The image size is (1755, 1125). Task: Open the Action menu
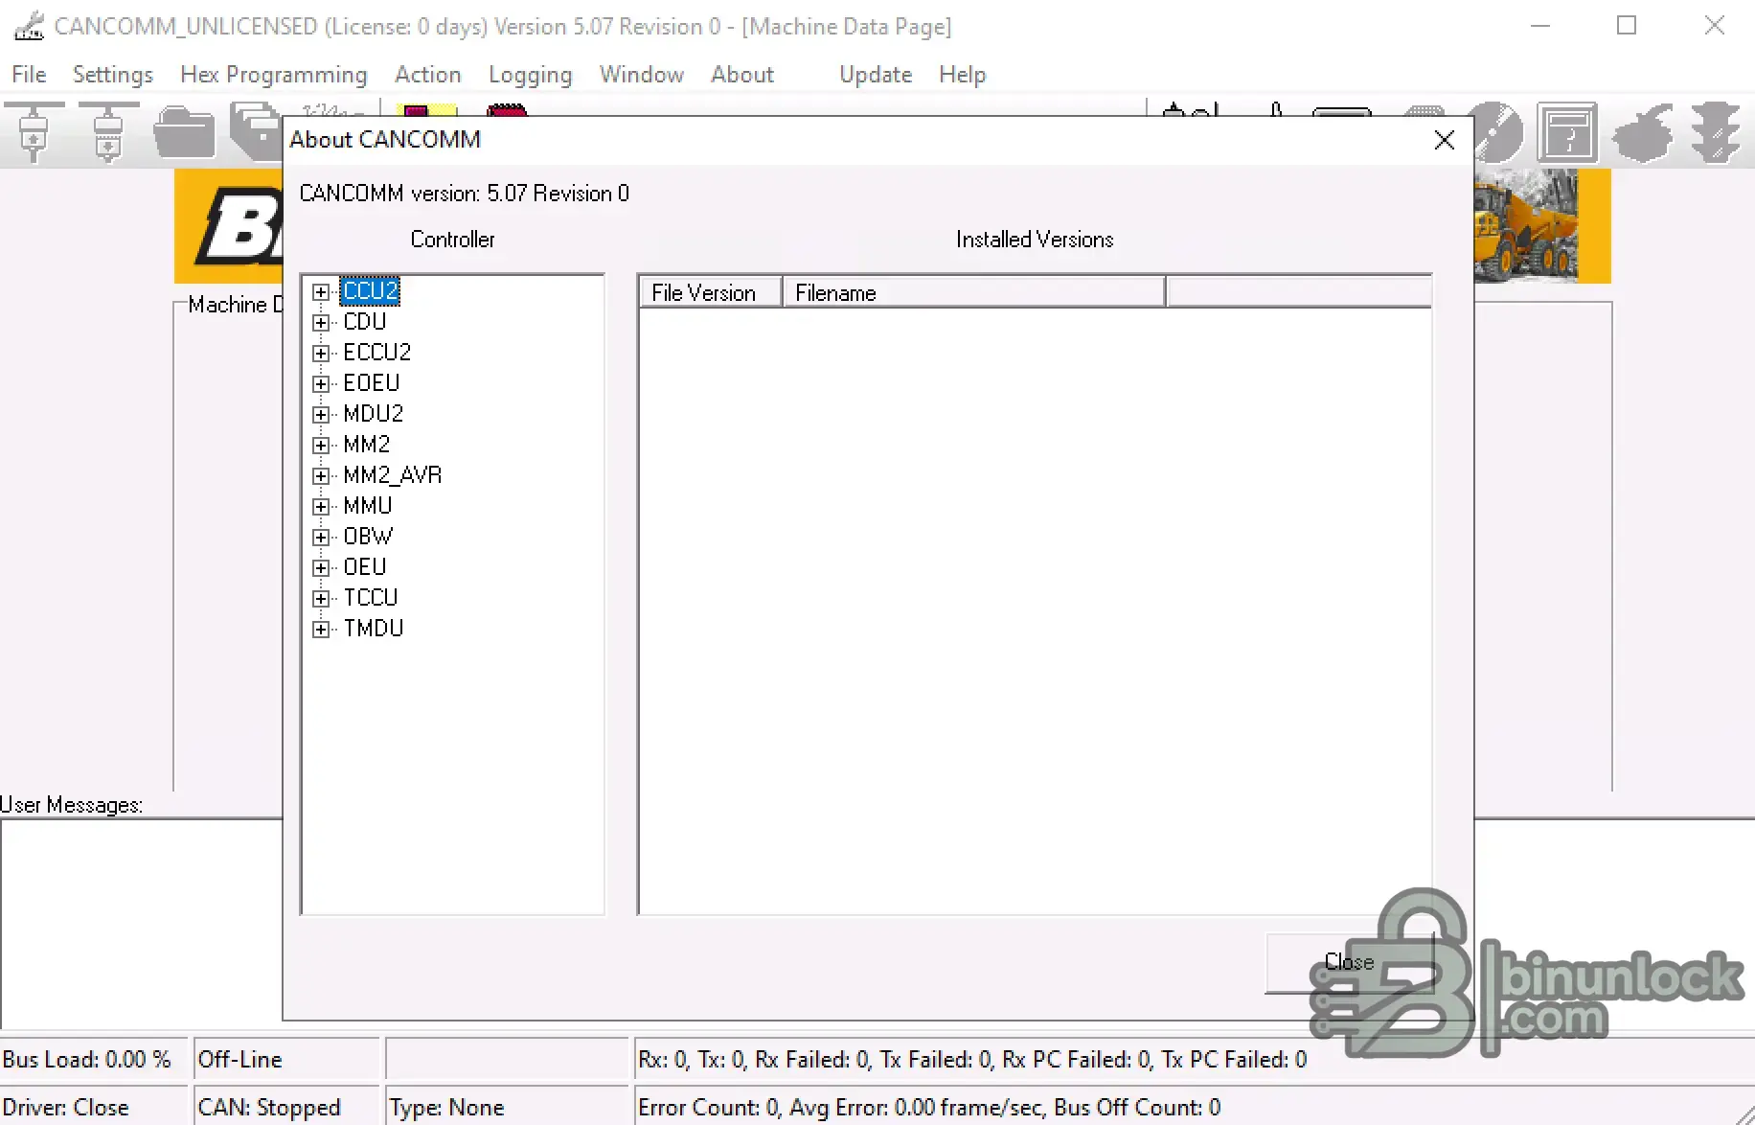coord(428,75)
